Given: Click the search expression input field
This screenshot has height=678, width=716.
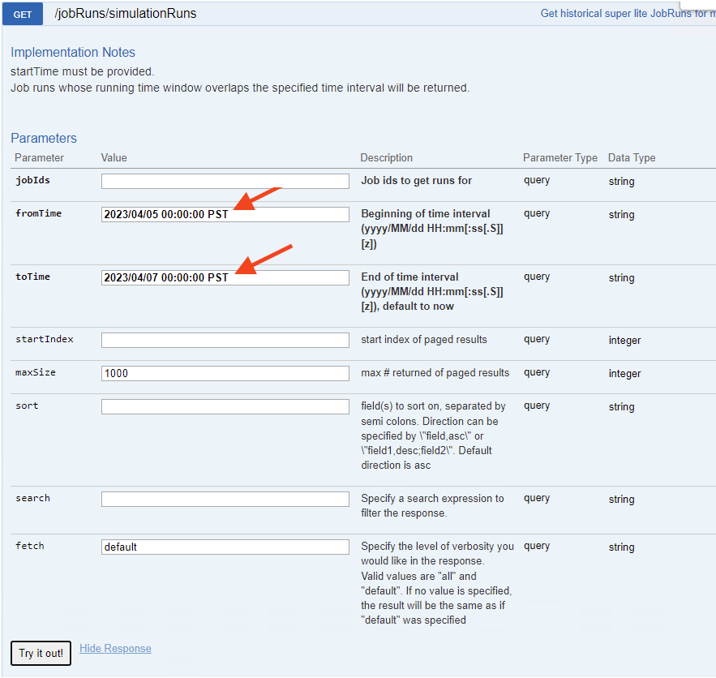Looking at the screenshot, I should pyautogui.click(x=225, y=499).
